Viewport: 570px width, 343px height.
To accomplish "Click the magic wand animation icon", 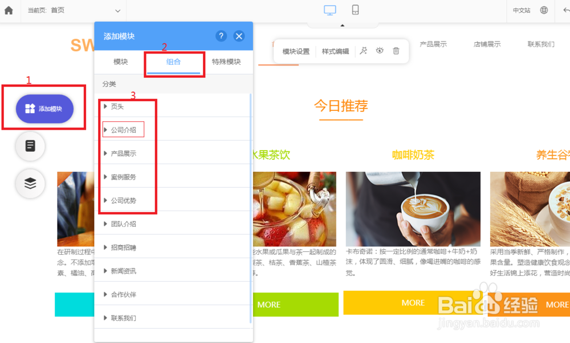I will point(363,51).
